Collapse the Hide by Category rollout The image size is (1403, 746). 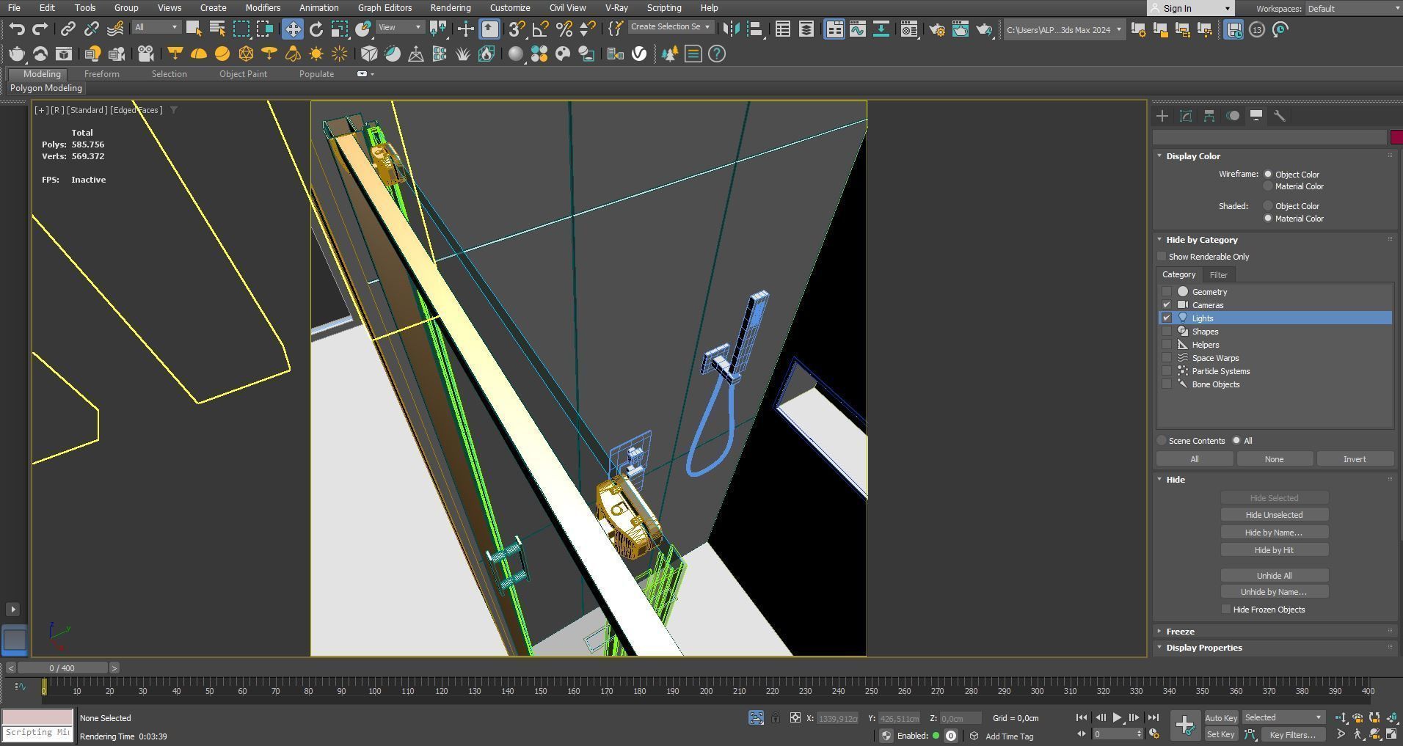coord(1202,240)
